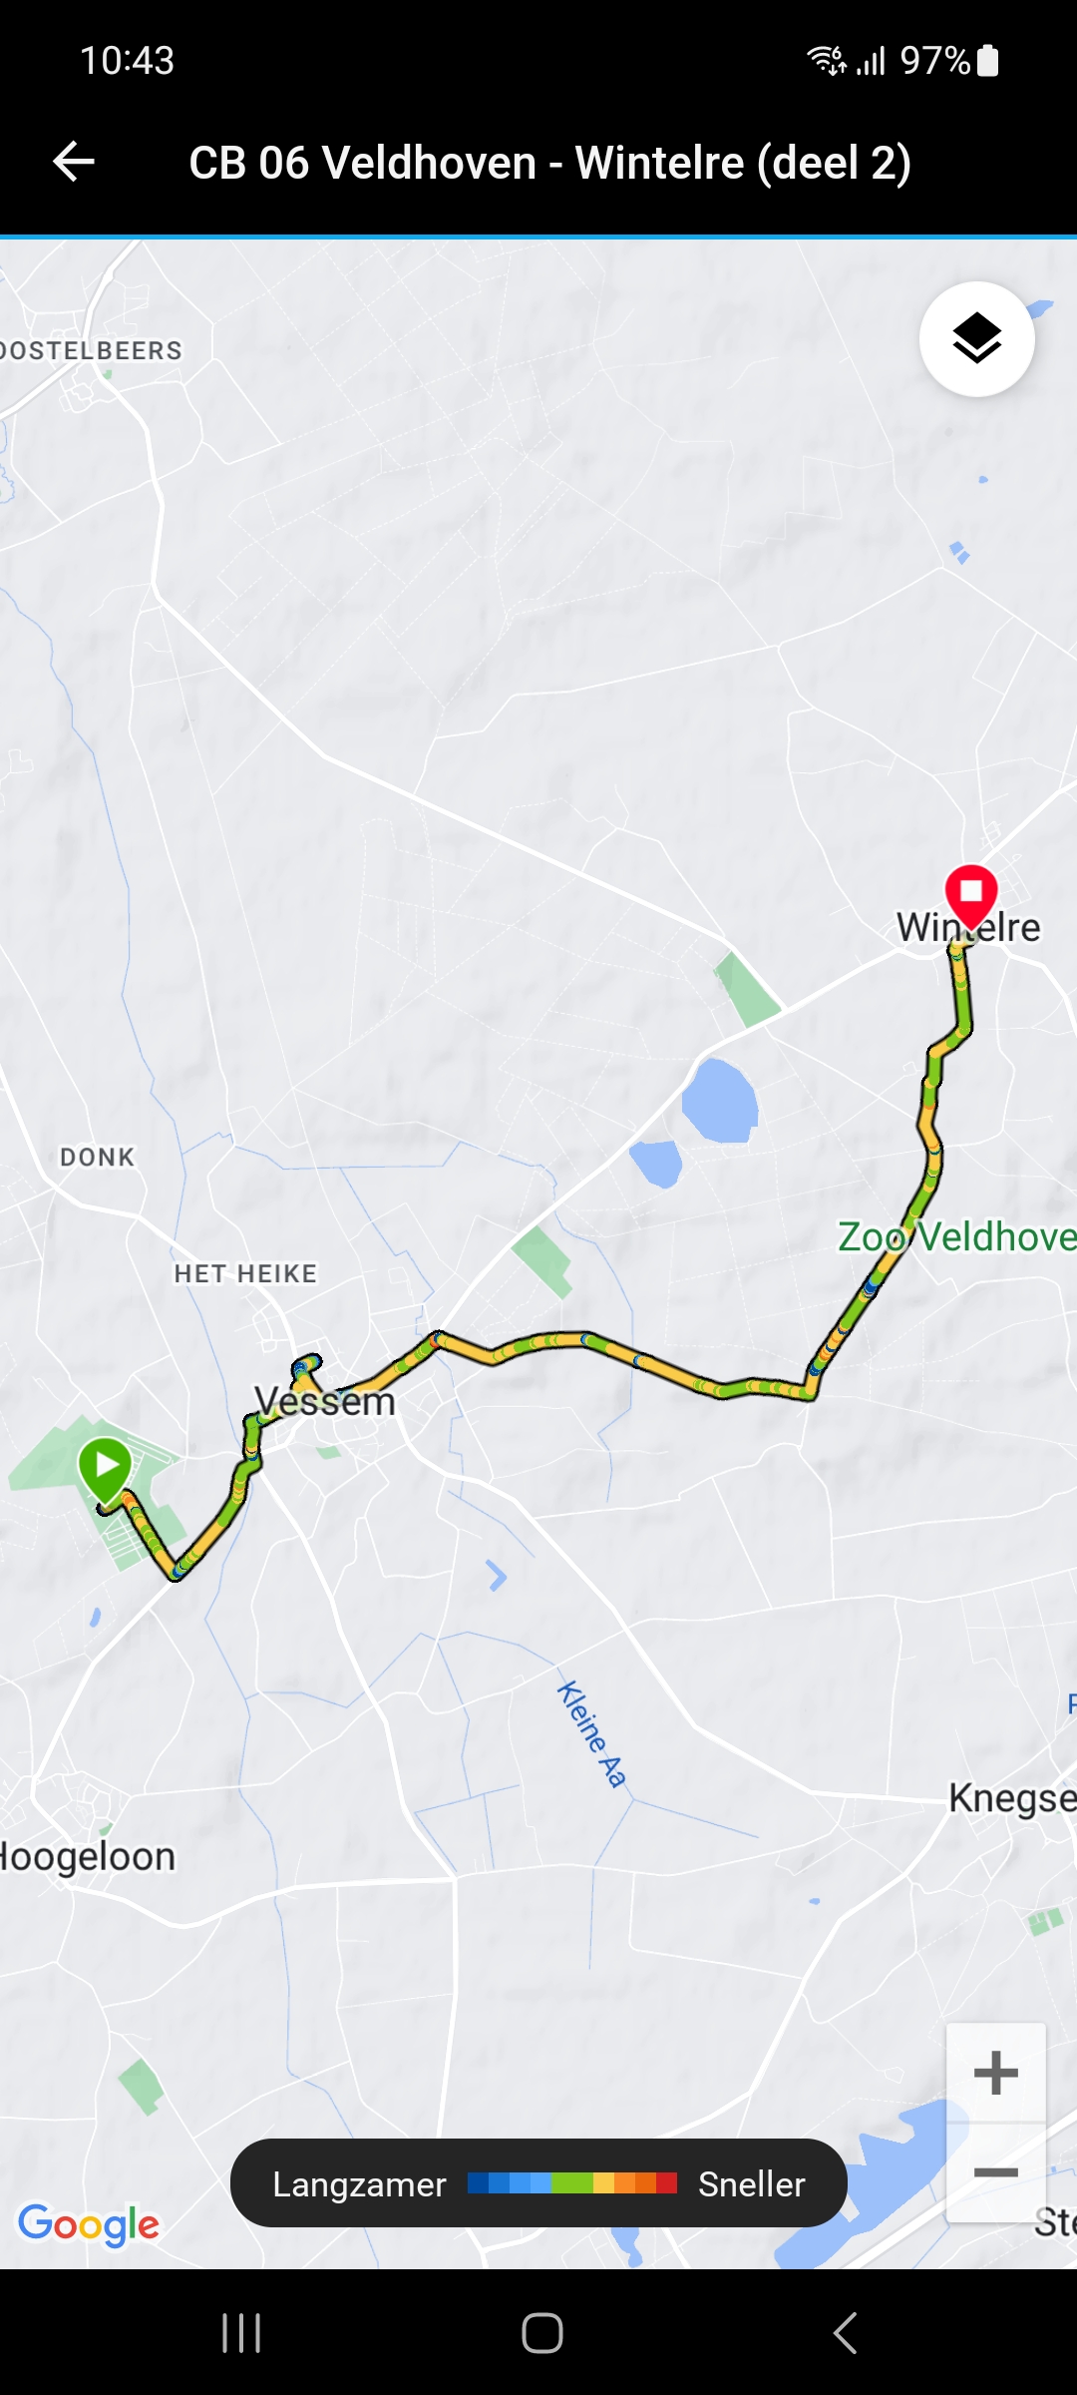
Task: Click red swatch in speed legend
Action: click(x=667, y=2183)
